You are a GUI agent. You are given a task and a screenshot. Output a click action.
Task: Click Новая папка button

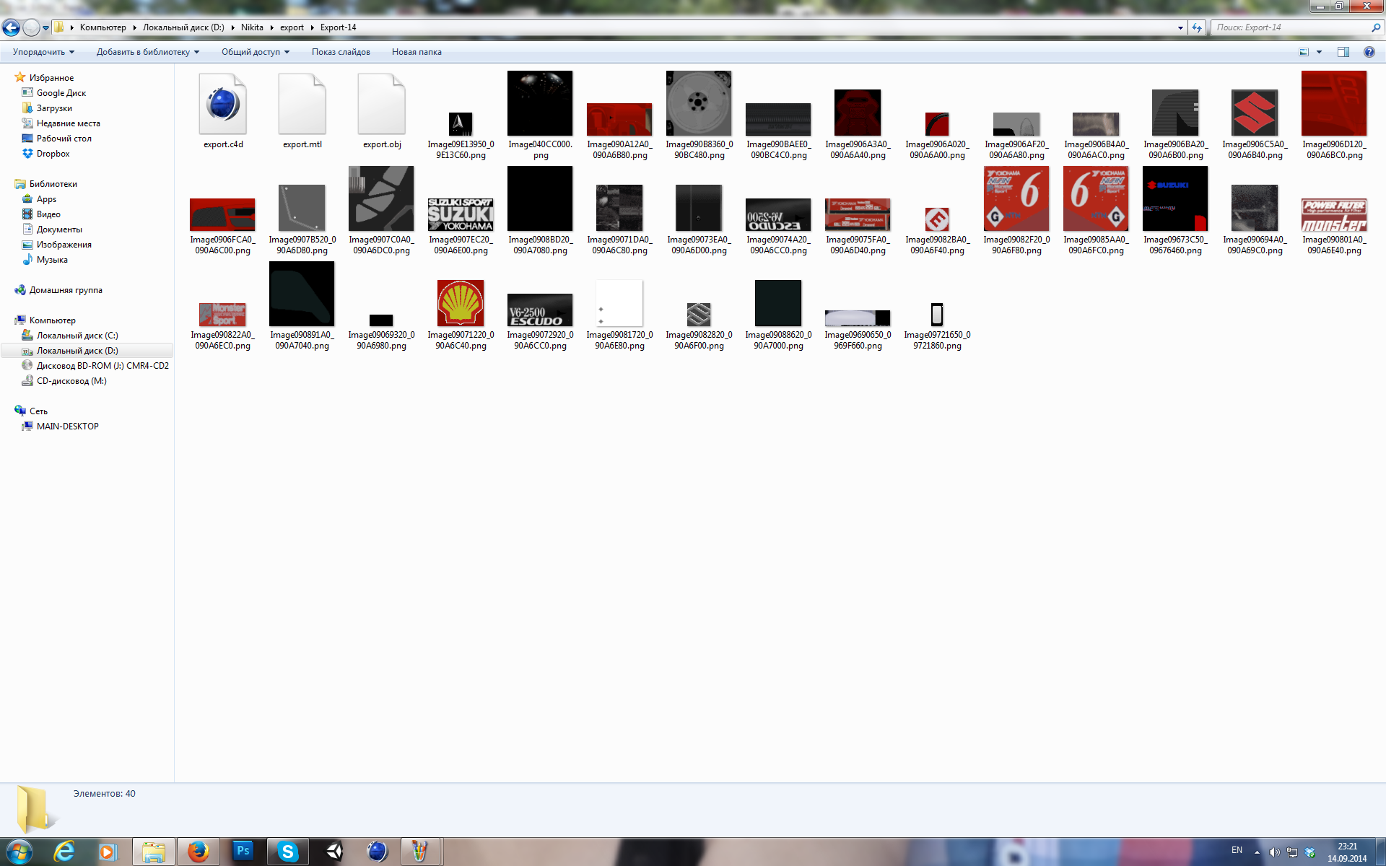[x=417, y=52]
